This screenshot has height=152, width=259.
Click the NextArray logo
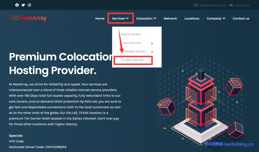pyautogui.click(x=28, y=18)
